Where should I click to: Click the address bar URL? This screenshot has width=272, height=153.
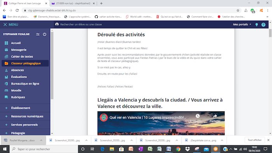[52, 10]
